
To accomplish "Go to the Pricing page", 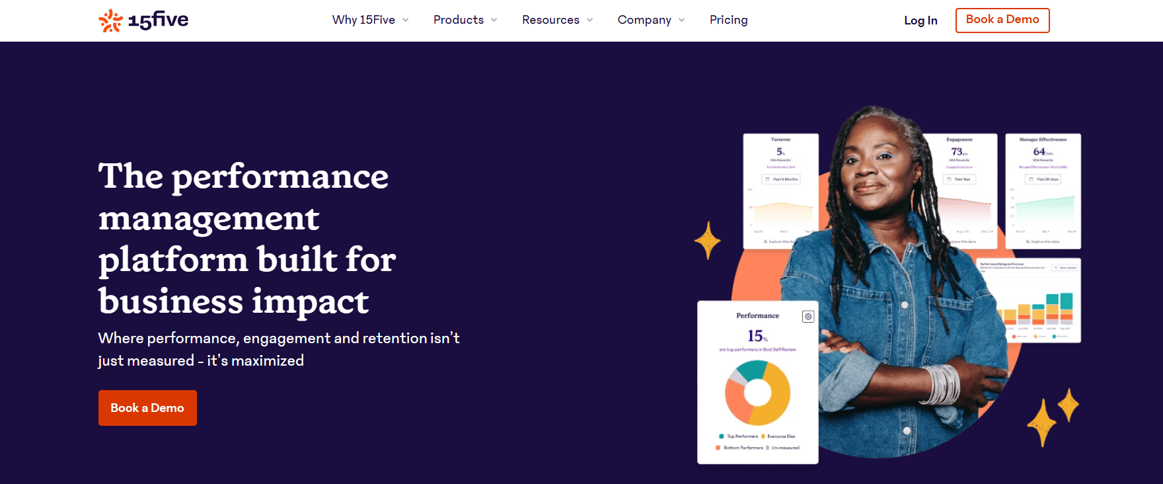I will click(x=728, y=20).
